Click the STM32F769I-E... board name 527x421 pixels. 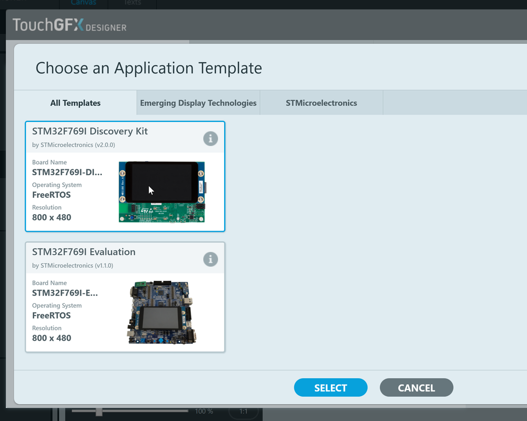tap(65, 293)
